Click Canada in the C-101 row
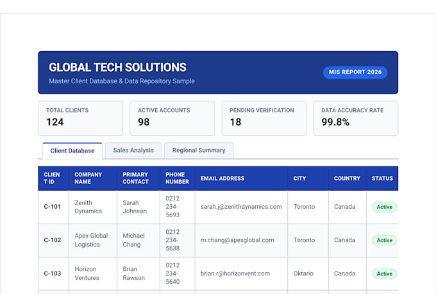This screenshot has width=436, height=294. click(344, 207)
